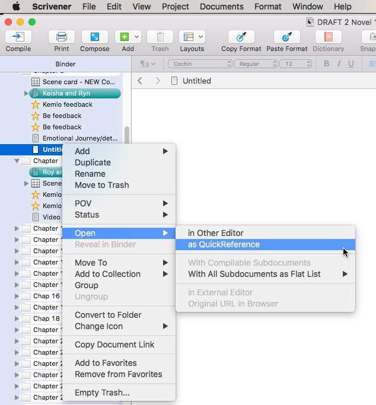Open the Move To submenu
This screenshot has height=405, width=376.
tap(119, 263)
